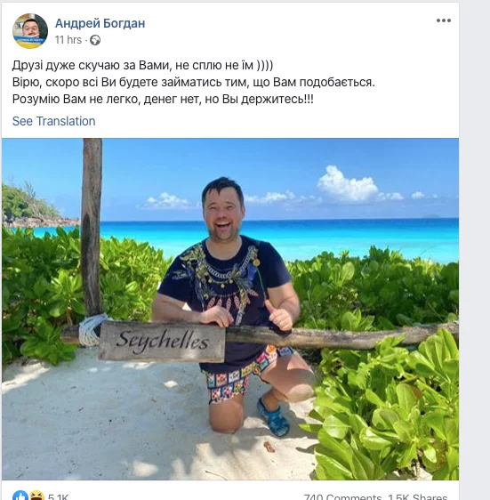Click the globe public privacy icon

(95, 40)
